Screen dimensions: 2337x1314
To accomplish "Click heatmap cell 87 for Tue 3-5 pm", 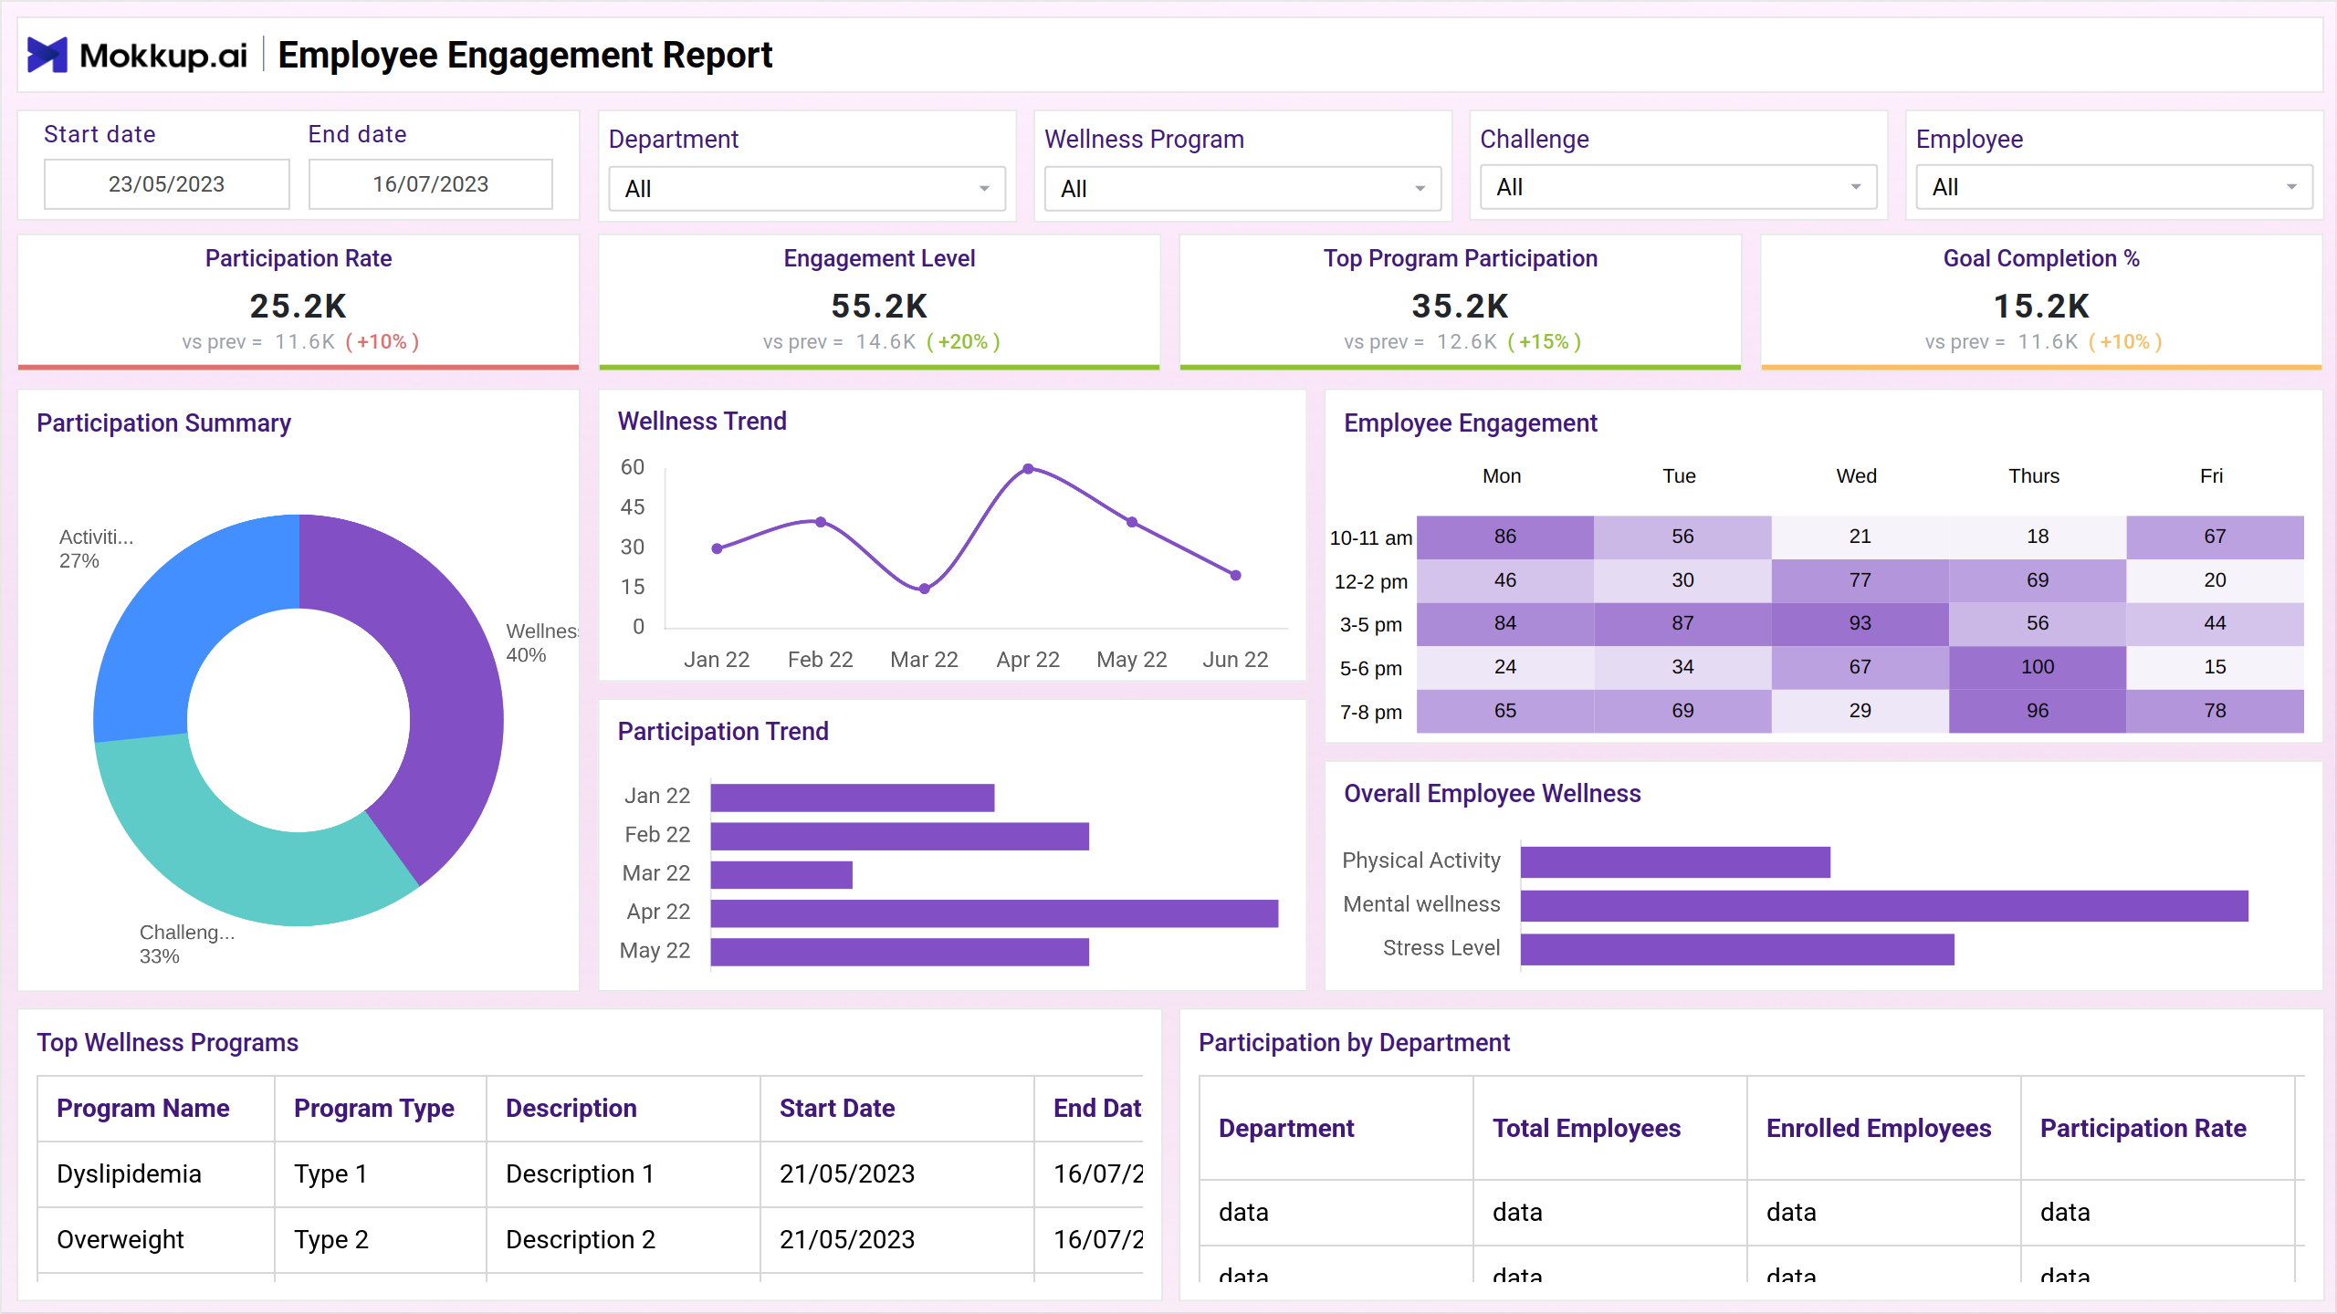I will [1682, 623].
